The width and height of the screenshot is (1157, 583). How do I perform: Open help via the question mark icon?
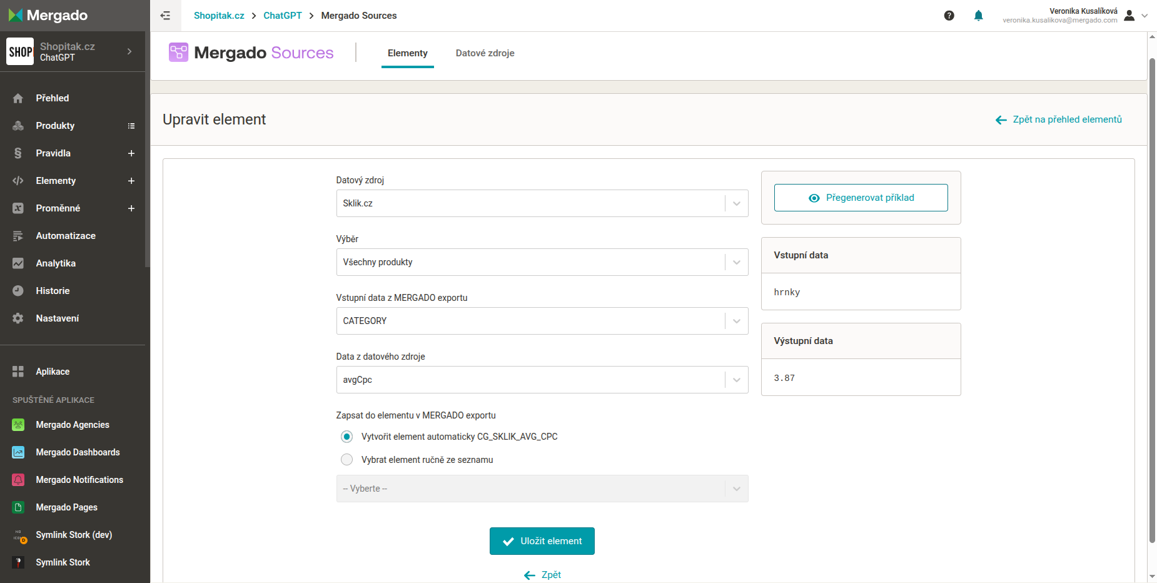tap(949, 16)
